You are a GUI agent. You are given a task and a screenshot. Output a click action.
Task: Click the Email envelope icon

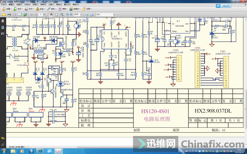20,15
